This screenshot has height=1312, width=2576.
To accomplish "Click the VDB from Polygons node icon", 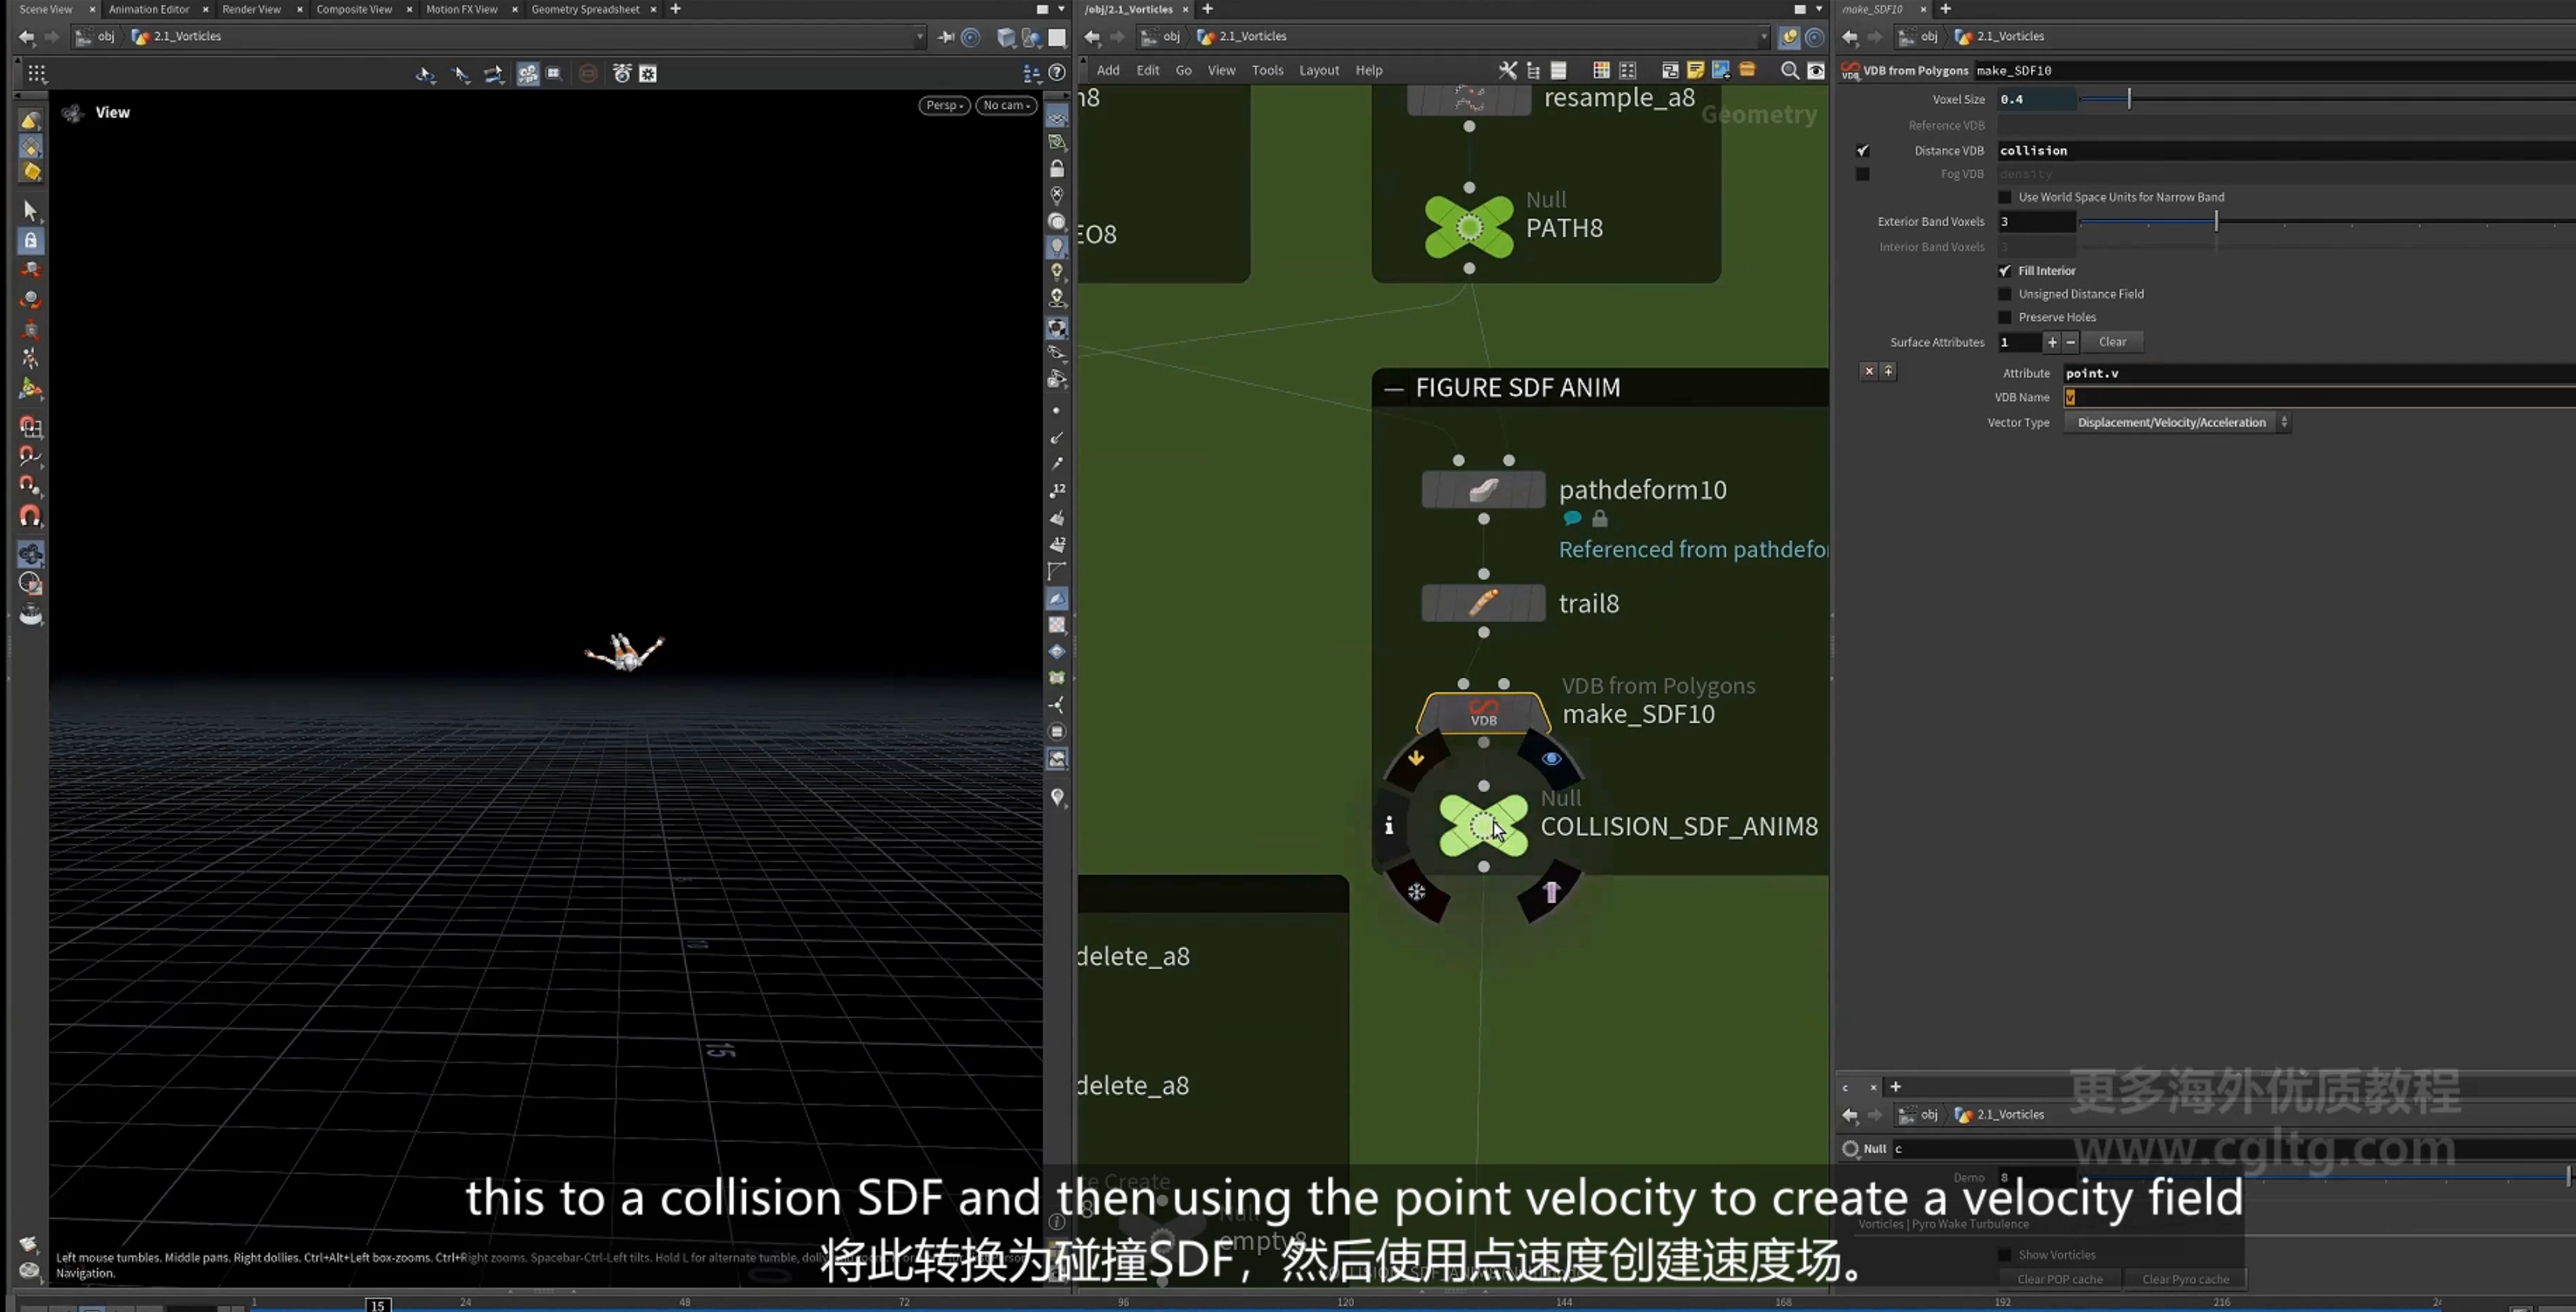I will pyautogui.click(x=1483, y=713).
